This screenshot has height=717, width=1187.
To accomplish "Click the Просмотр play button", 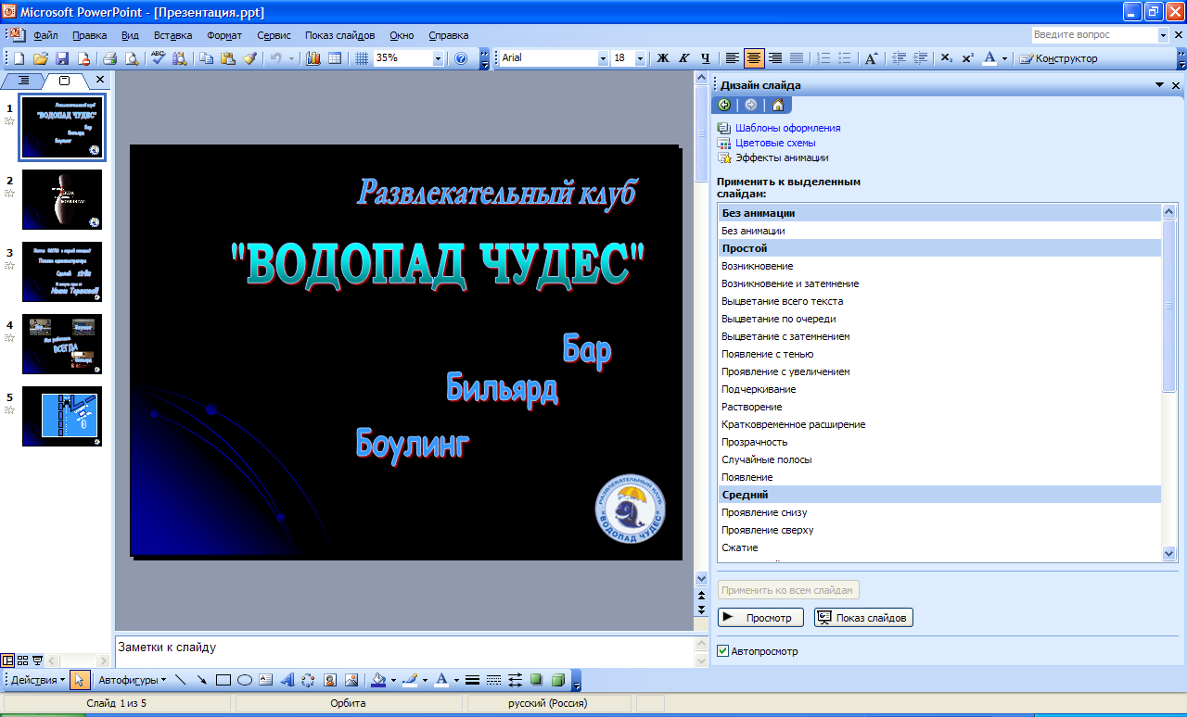I will point(760,618).
